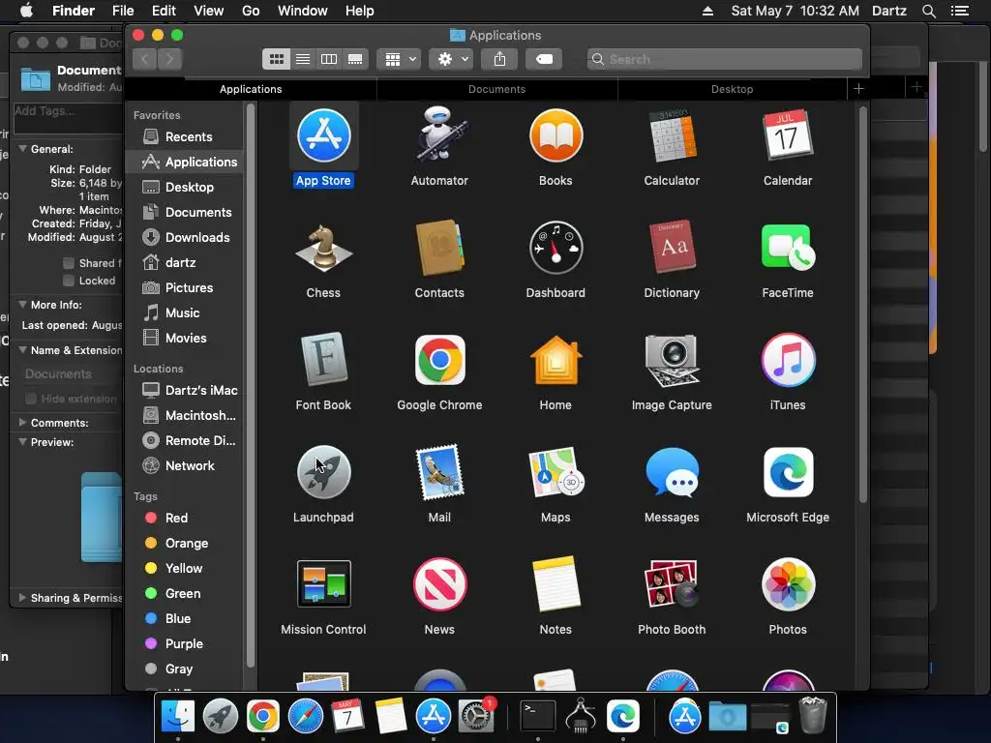
Task: Open Safari from the Dock
Action: (x=306, y=717)
